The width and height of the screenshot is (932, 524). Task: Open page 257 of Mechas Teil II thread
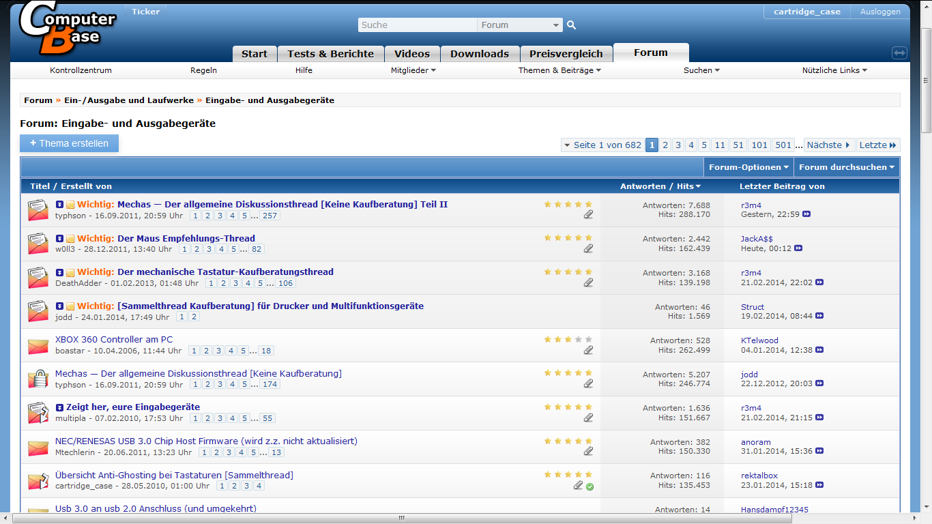click(x=270, y=216)
